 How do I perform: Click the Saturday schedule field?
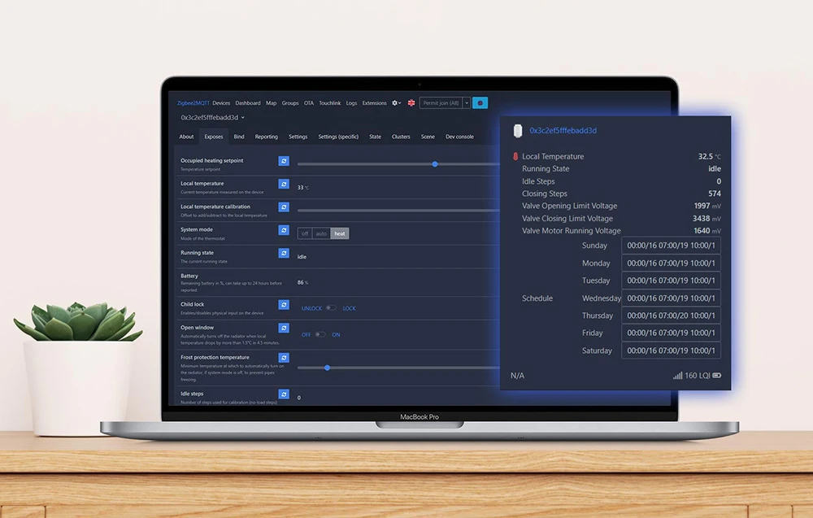tap(671, 350)
